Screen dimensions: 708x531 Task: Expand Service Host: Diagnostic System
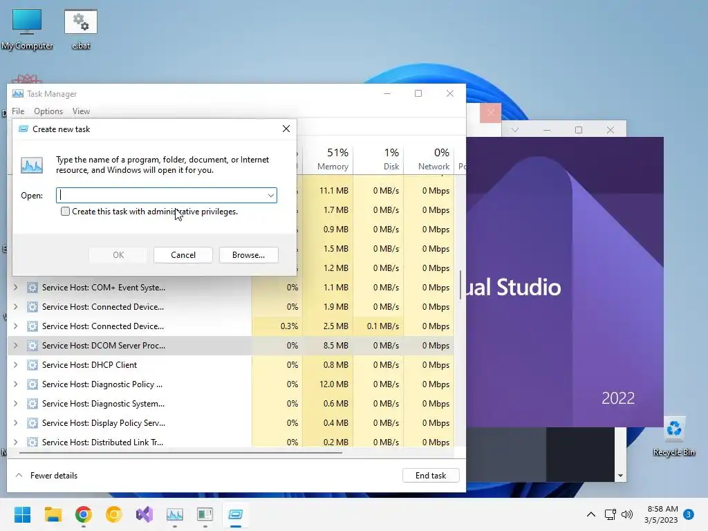[x=15, y=404]
